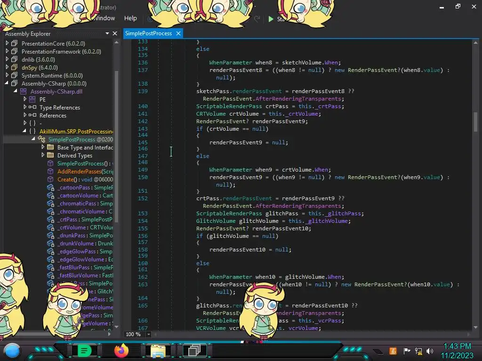
Task: Open File Explorer from the taskbar
Action: pyautogui.click(x=158, y=351)
